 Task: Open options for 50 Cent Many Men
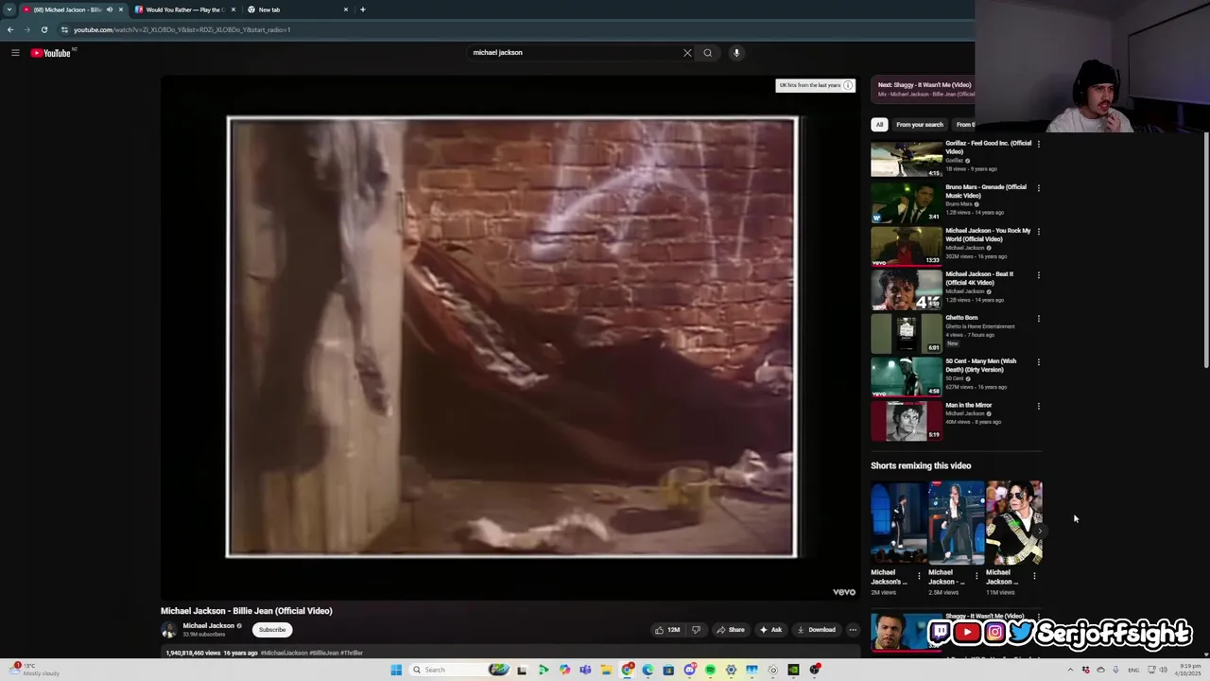(x=1038, y=361)
